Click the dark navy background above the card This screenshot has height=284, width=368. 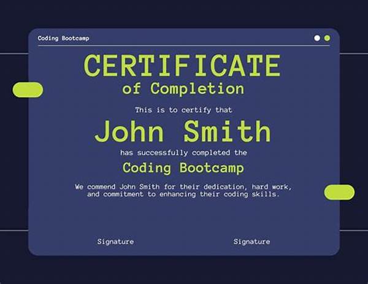click(184, 13)
